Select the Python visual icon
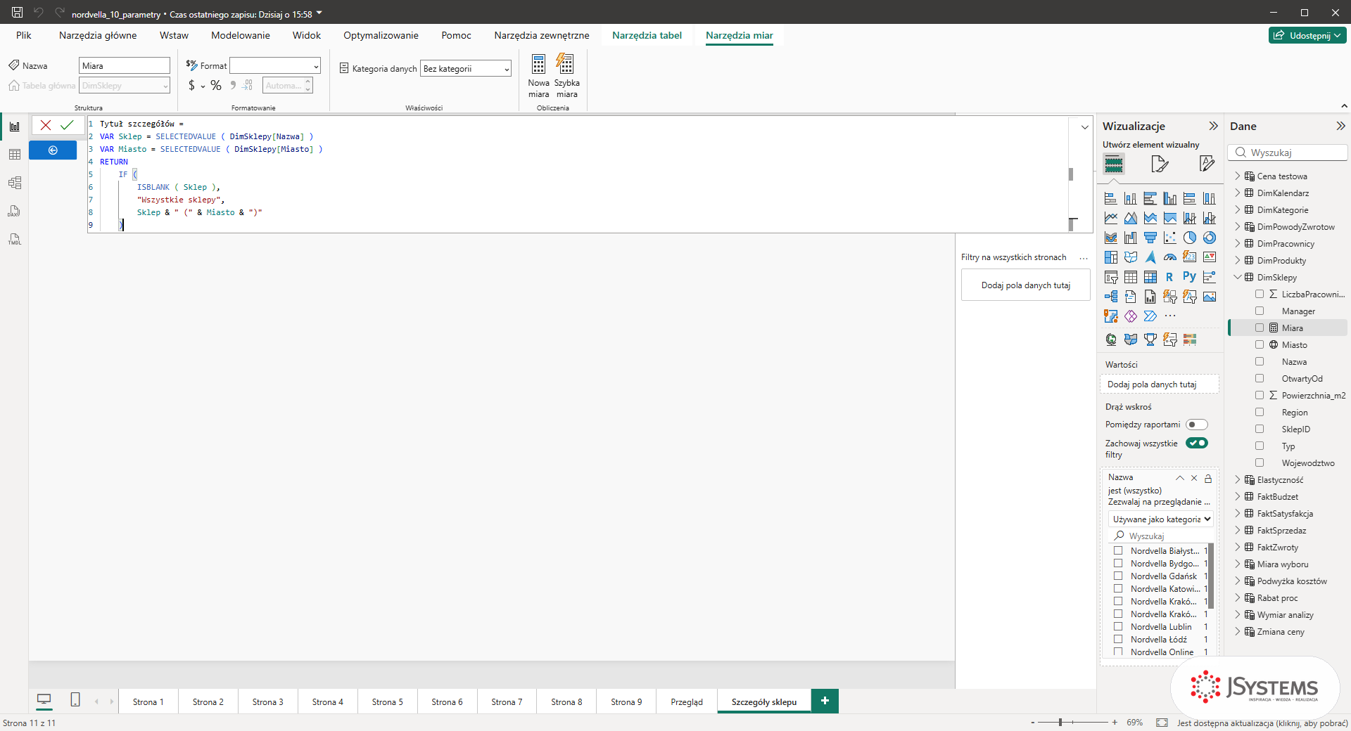This screenshot has height=731, width=1351. pos(1189,277)
